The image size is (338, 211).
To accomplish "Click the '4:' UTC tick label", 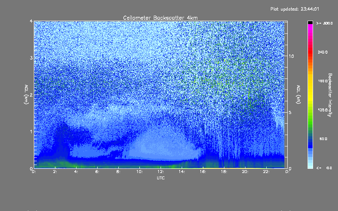I will (76, 172).
